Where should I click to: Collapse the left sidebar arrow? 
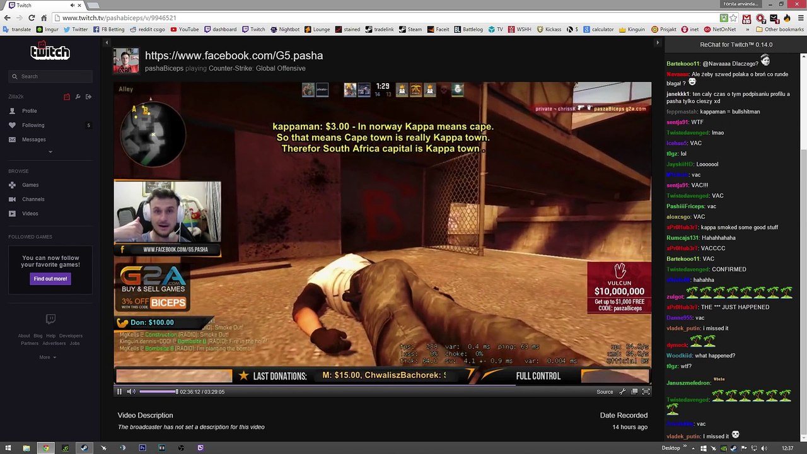pos(107,43)
